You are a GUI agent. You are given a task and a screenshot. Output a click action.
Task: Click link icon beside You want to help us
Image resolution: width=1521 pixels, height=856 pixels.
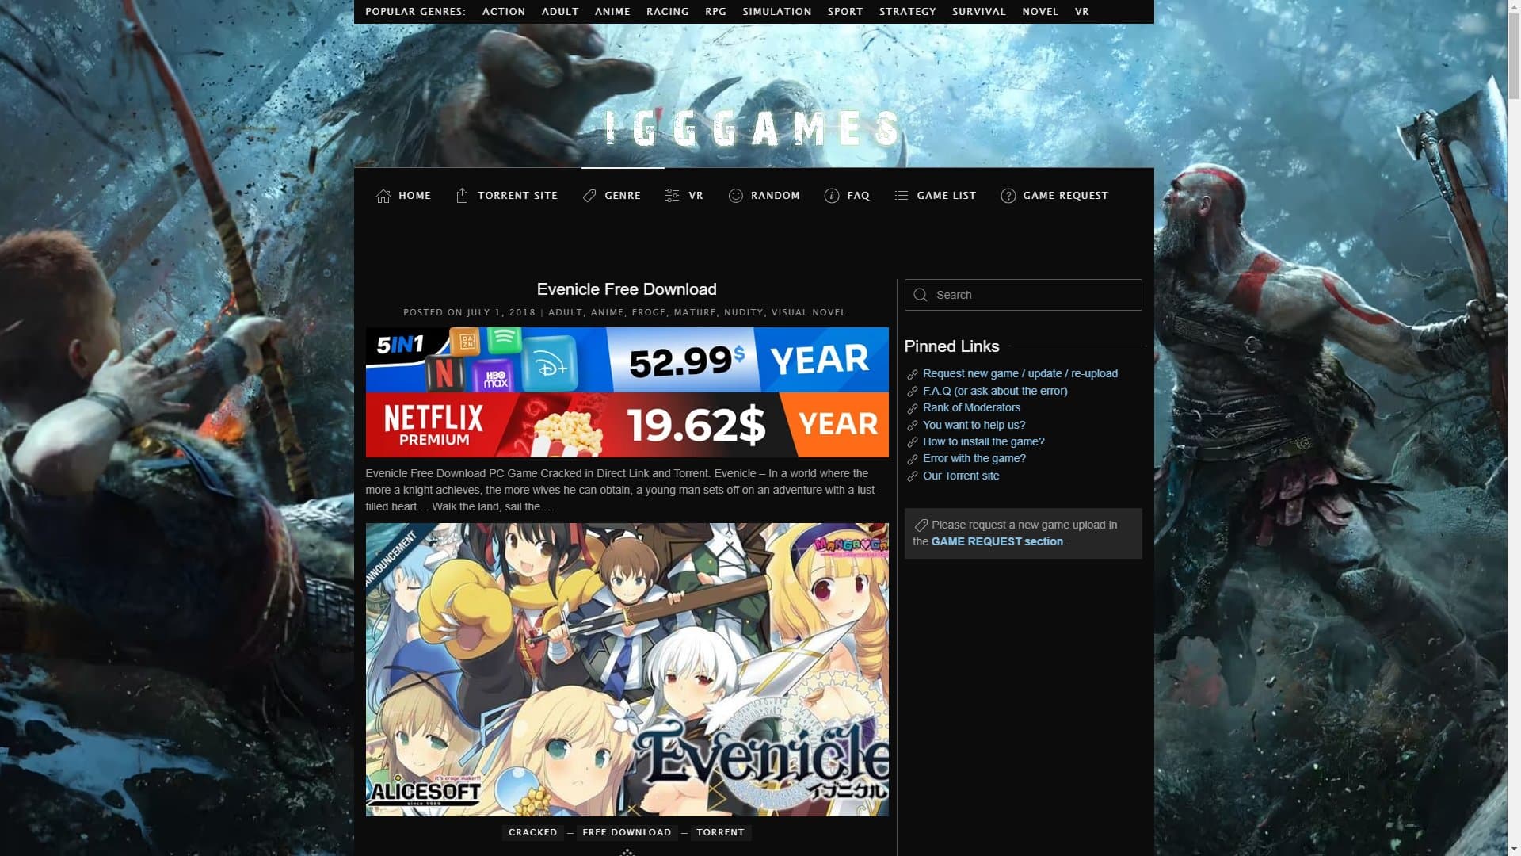913,426
